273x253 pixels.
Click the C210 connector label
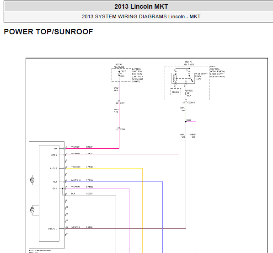[x=122, y=129]
